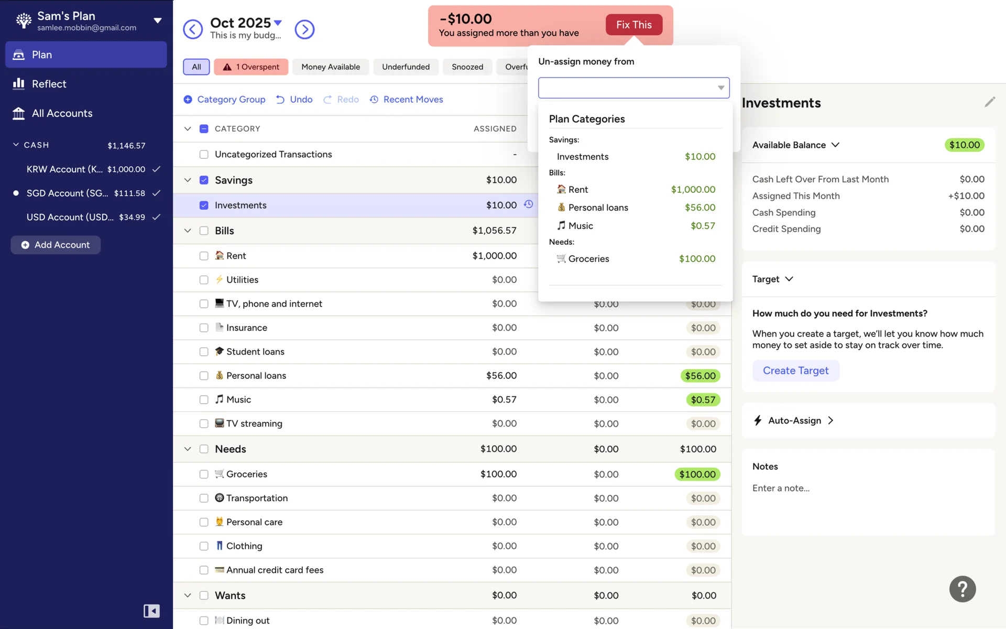1006x629 pixels.
Task: Expand the Available Balance section
Action: [835, 145]
